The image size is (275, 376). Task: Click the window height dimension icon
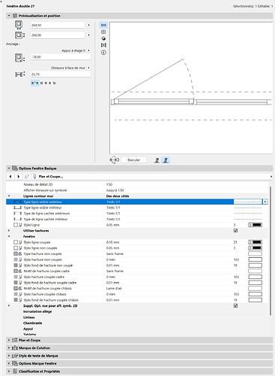click(x=19, y=35)
